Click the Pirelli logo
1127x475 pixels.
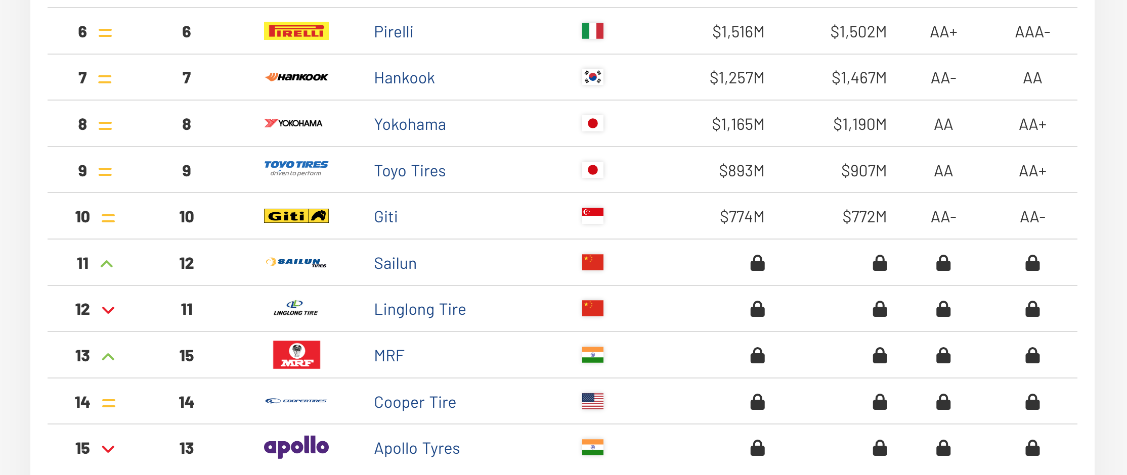pos(296,31)
